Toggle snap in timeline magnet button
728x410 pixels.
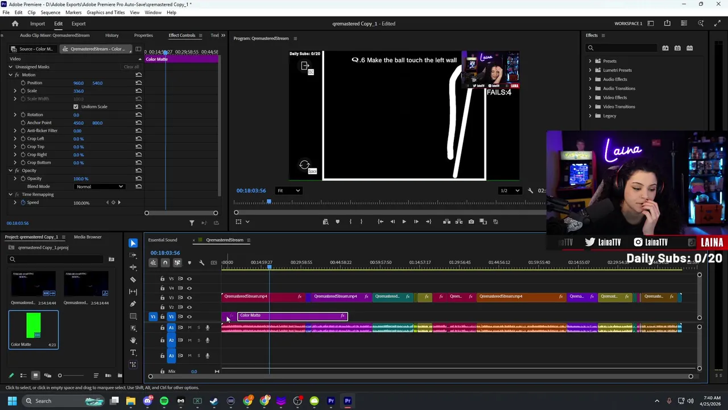165,263
